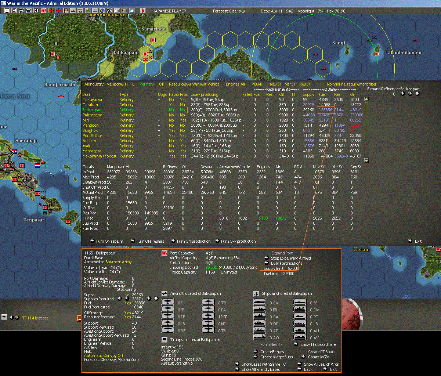The image size is (441, 376).
Task: Select the 'Nav SY' industry filter
Action: pos(275,84)
